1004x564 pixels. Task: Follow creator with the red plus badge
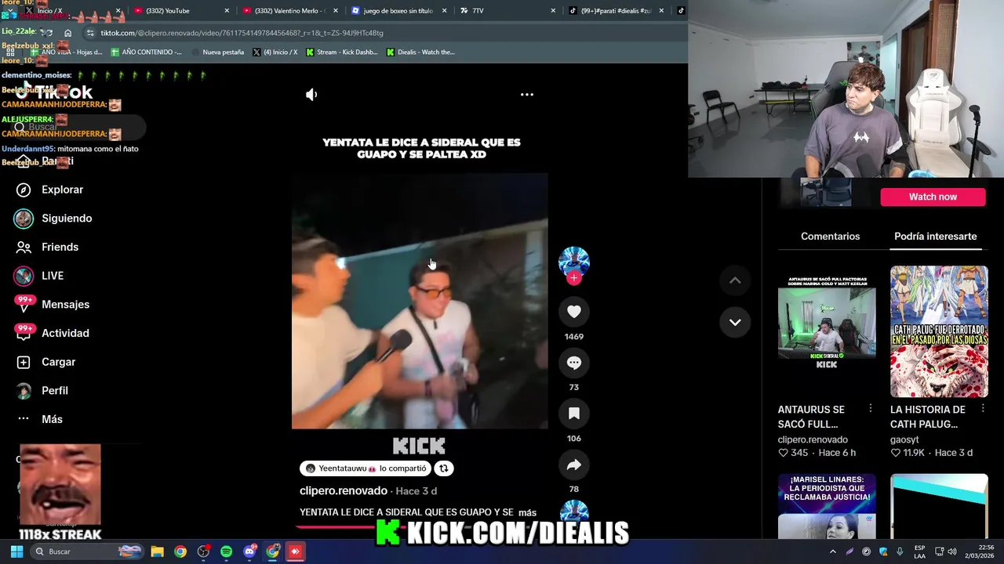[574, 278]
